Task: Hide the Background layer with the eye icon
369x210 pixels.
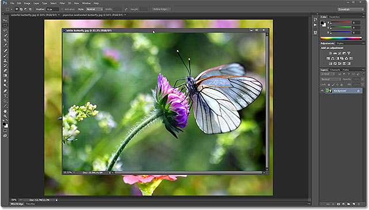Action: 322,91
